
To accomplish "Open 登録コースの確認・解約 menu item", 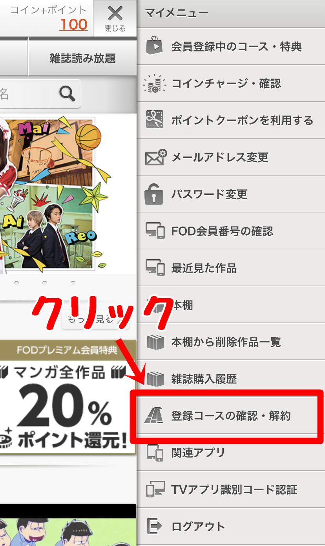I will click(231, 415).
